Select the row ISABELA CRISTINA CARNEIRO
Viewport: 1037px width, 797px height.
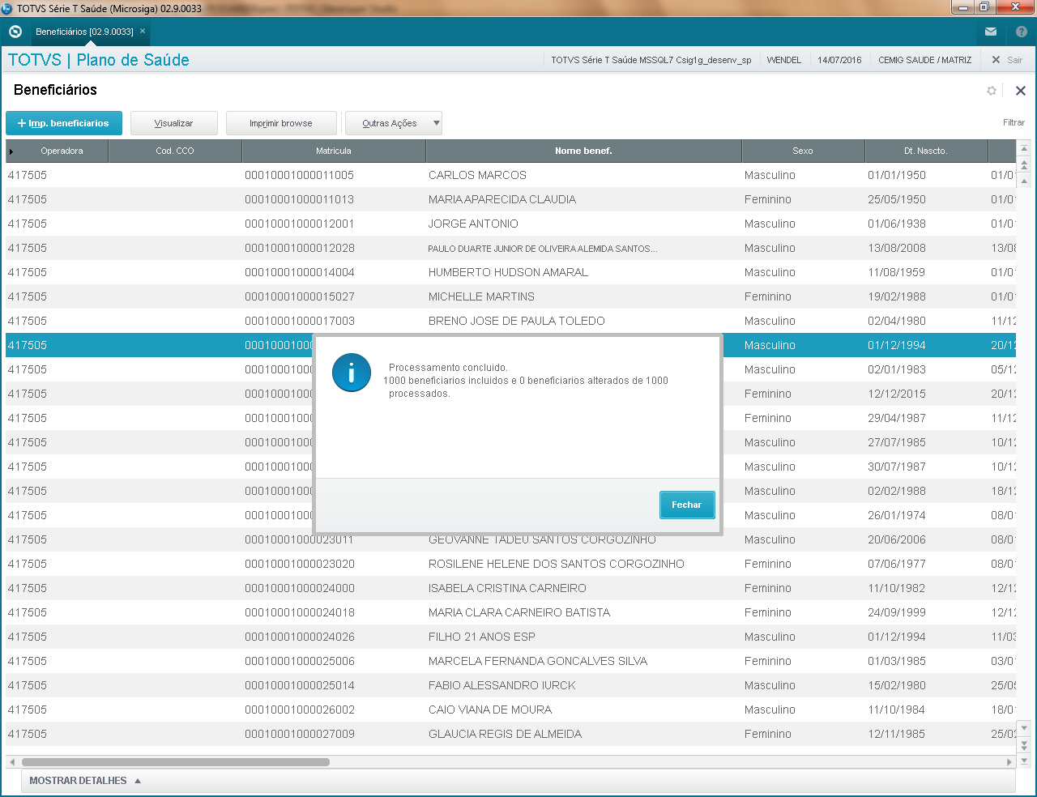[511, 588]
